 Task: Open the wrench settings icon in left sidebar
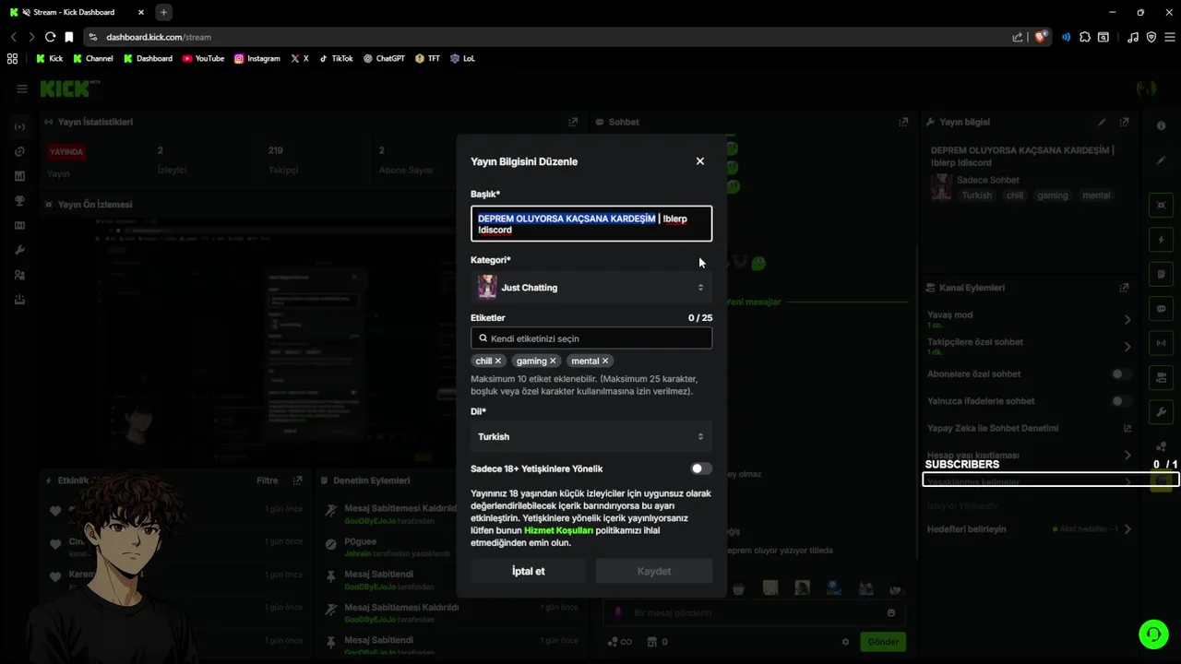point(19,251)
